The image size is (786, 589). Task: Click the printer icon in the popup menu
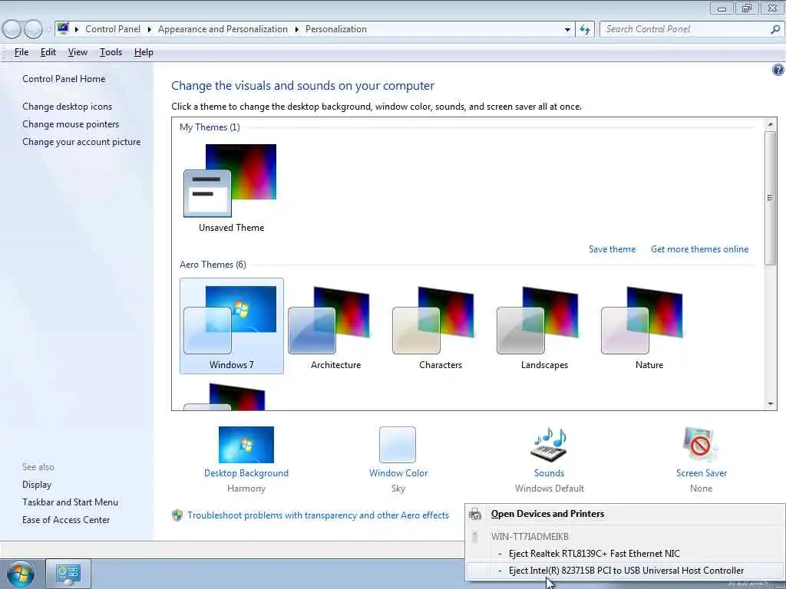point(475,514)
